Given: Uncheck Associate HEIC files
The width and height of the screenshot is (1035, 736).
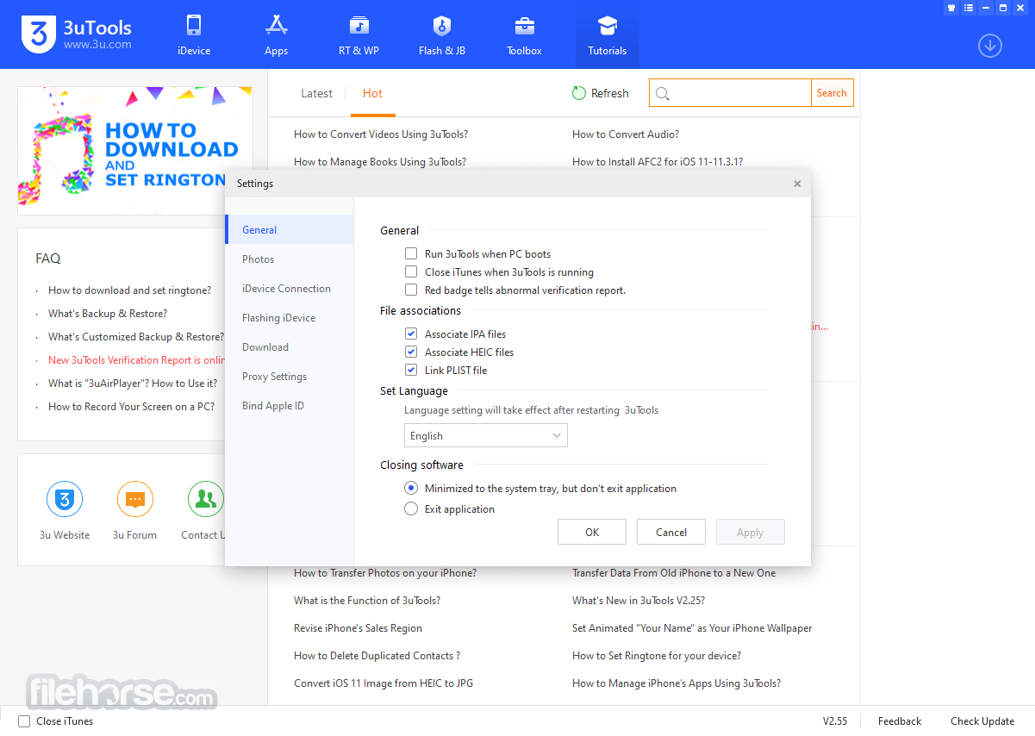Looking at the screenshot, I should 411,352.
